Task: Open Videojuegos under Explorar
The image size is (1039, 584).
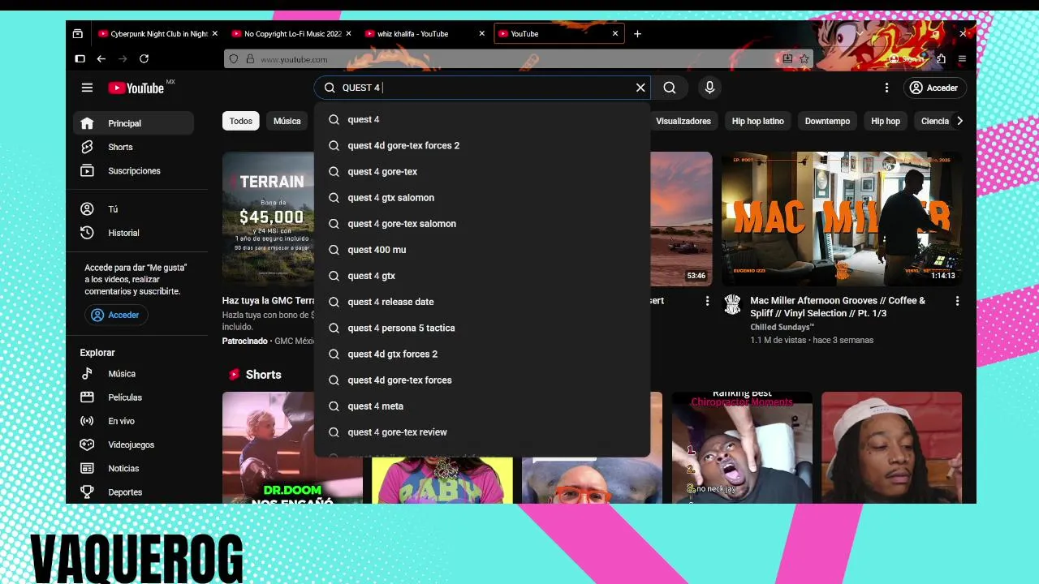Action: [133, 444]
